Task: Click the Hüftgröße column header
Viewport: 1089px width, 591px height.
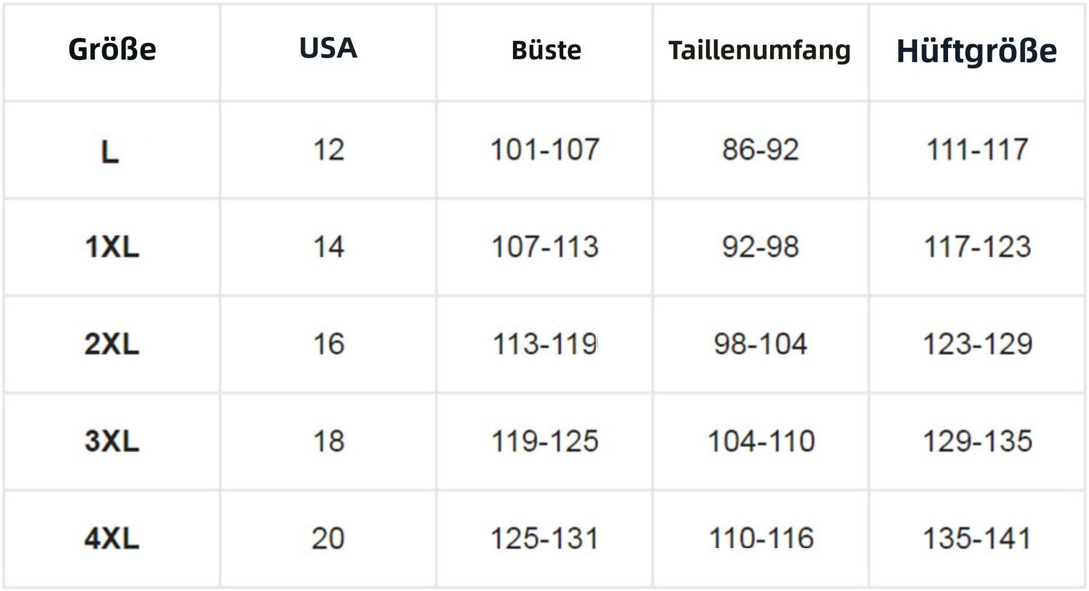Action: click(x=976, y=51)
